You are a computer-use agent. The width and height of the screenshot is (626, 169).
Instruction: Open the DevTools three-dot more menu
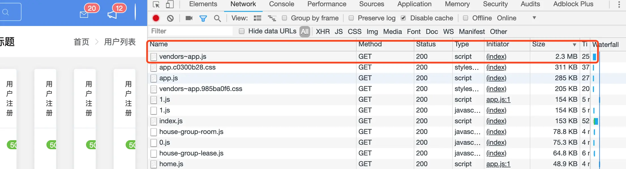coord(619,4)
